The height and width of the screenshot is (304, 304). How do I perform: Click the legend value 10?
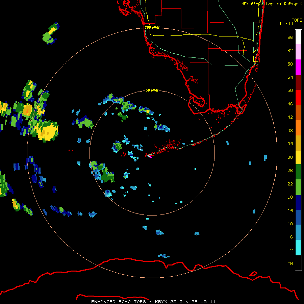[290, 224]
